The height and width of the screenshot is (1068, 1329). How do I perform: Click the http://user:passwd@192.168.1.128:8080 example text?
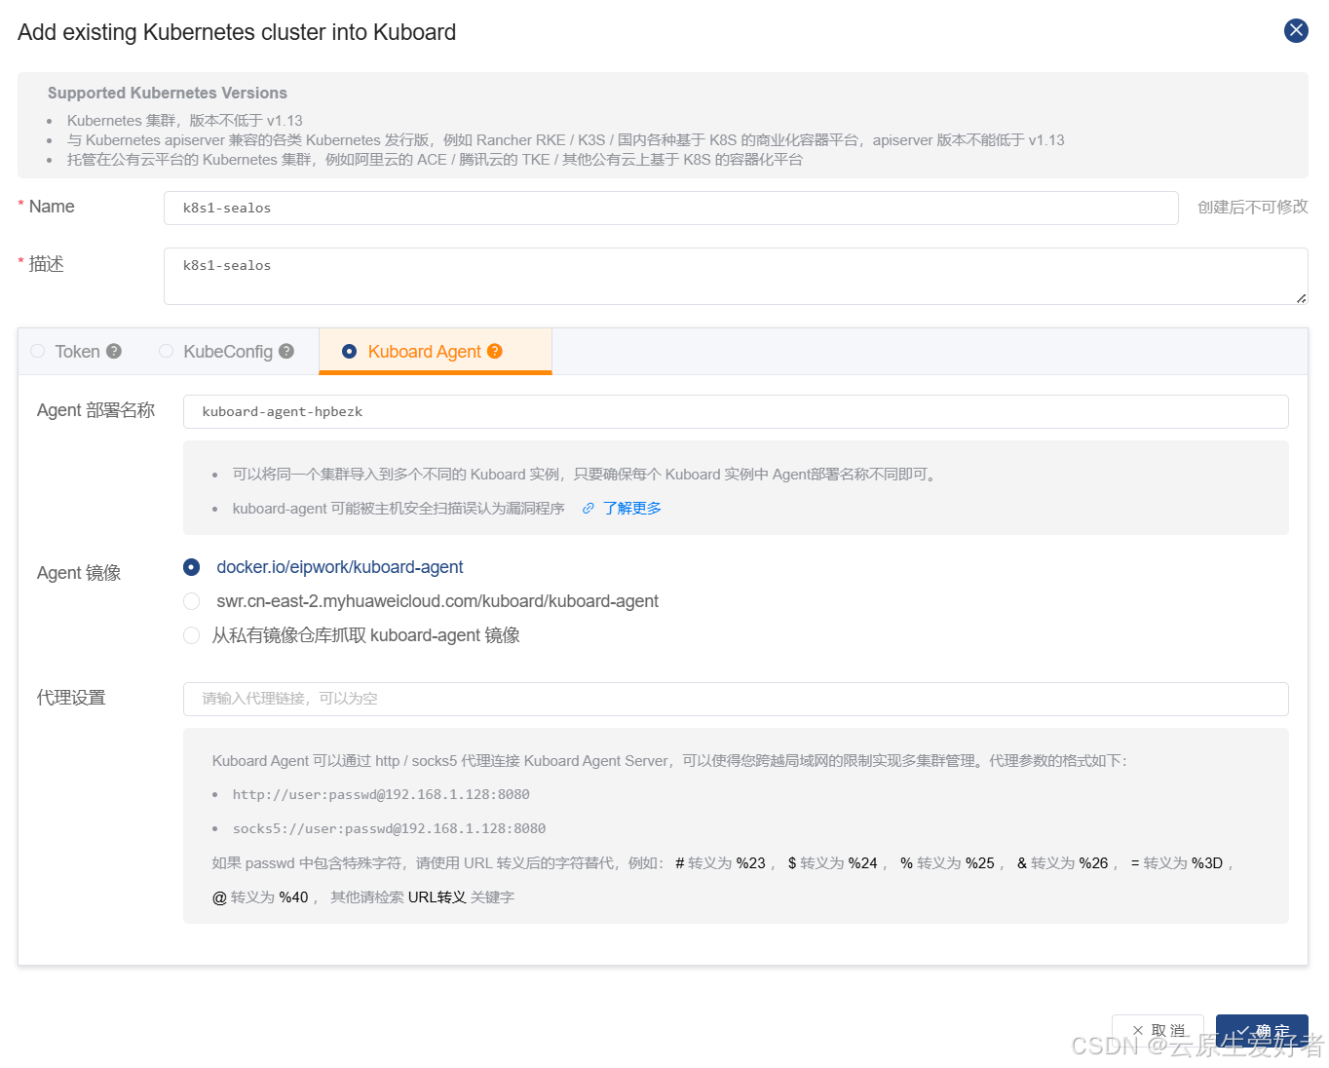pyautogui.click(x=381, y=794)
